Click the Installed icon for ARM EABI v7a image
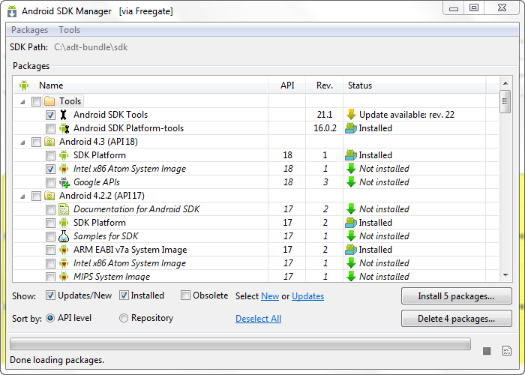The width and height of the screenshot is (525, 375). 351,250
